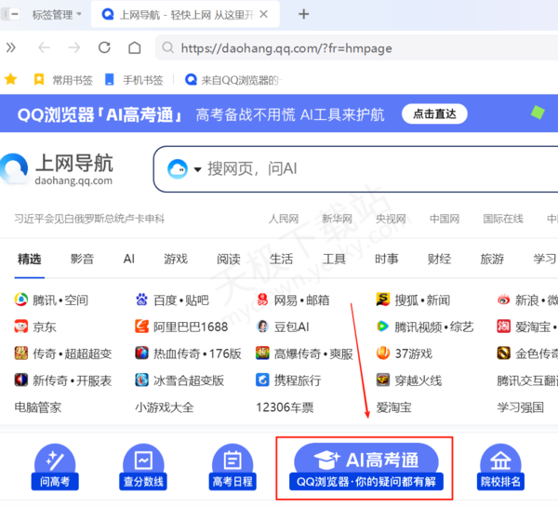The width and height of the screenshot is (558, 507).
Task: Open the 中国网 link
Action: pos(445,219)
